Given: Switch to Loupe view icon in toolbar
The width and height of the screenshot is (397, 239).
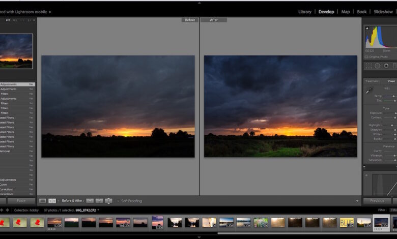Looking at the screenshot, I should [43, 201].
